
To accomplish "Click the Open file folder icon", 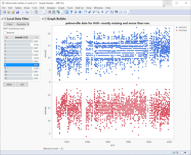I will tap(13, 12).
